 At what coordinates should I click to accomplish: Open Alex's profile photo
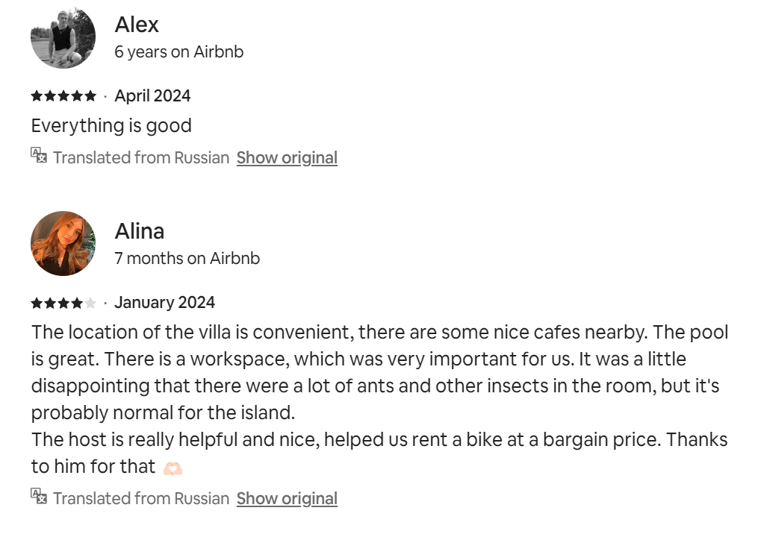(x=63, y=37)
